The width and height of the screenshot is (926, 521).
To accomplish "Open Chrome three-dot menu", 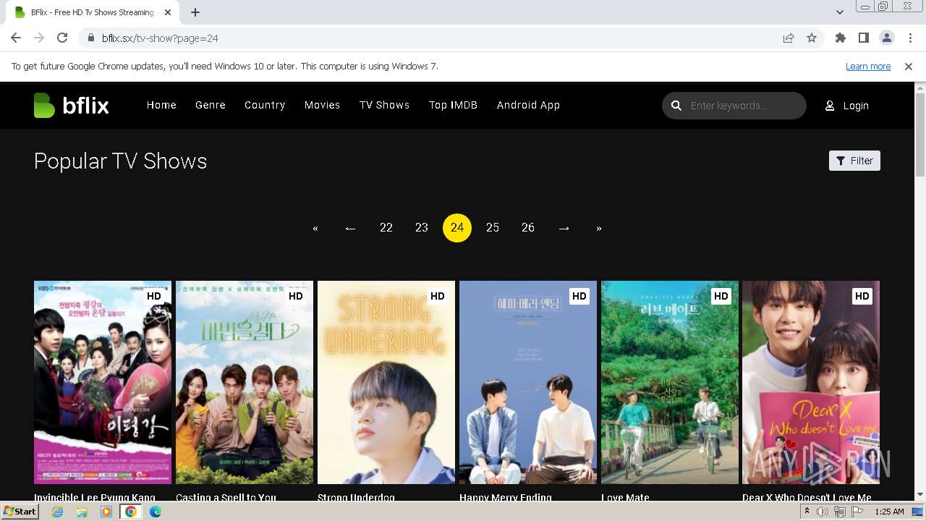I will point(909,38).
